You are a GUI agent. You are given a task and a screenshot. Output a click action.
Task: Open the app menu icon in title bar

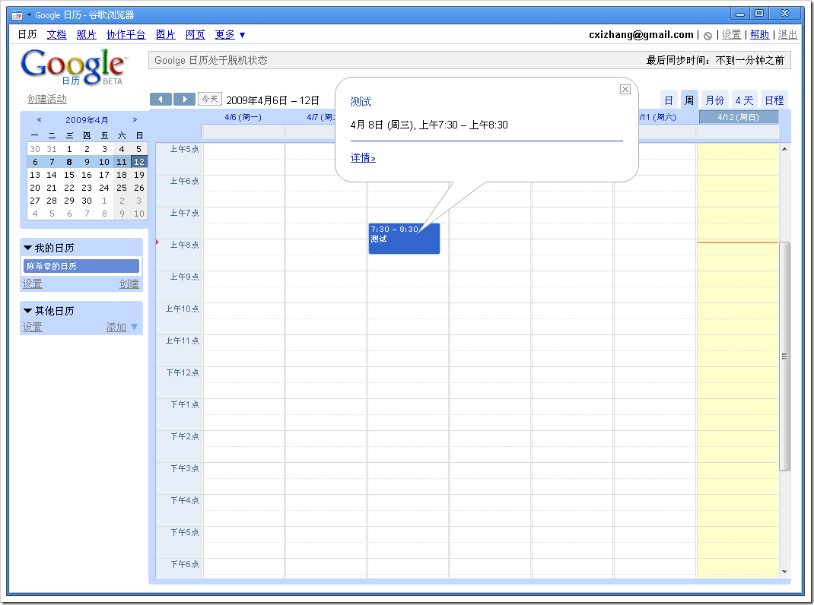pos(17,15)
